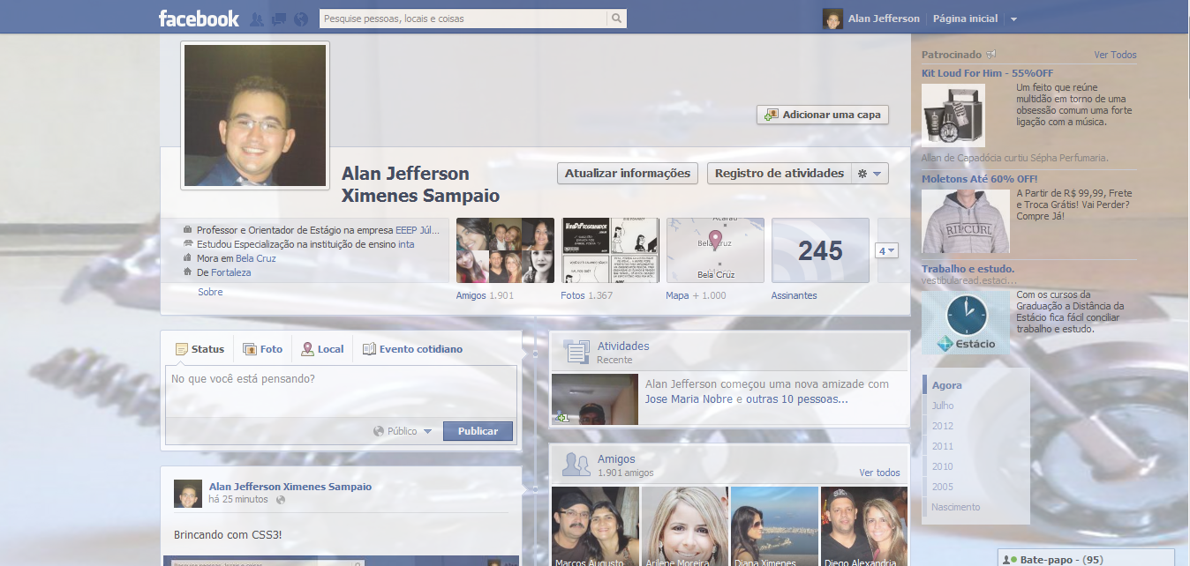Open the gear dropdown beside Registro de atividades
1190x566 pixels.
[870, 173]
